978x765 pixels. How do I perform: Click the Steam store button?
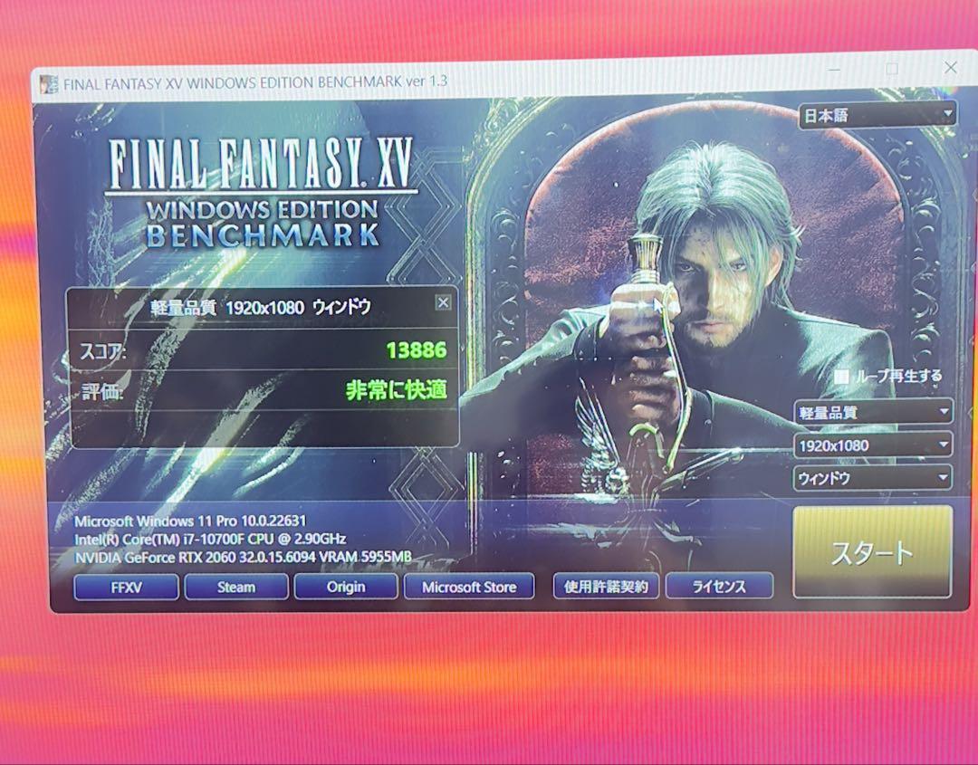236,587
